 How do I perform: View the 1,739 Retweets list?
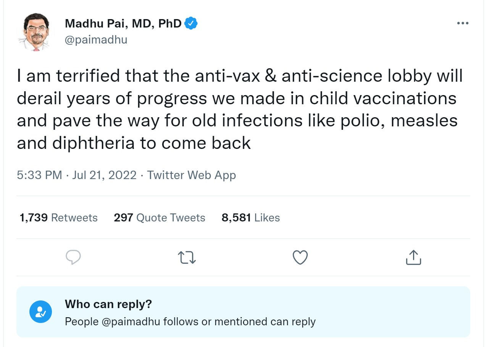(x=58, y=218)
